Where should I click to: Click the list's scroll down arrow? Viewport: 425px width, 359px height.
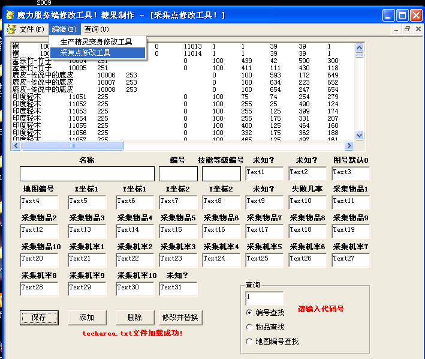point(360,135)
